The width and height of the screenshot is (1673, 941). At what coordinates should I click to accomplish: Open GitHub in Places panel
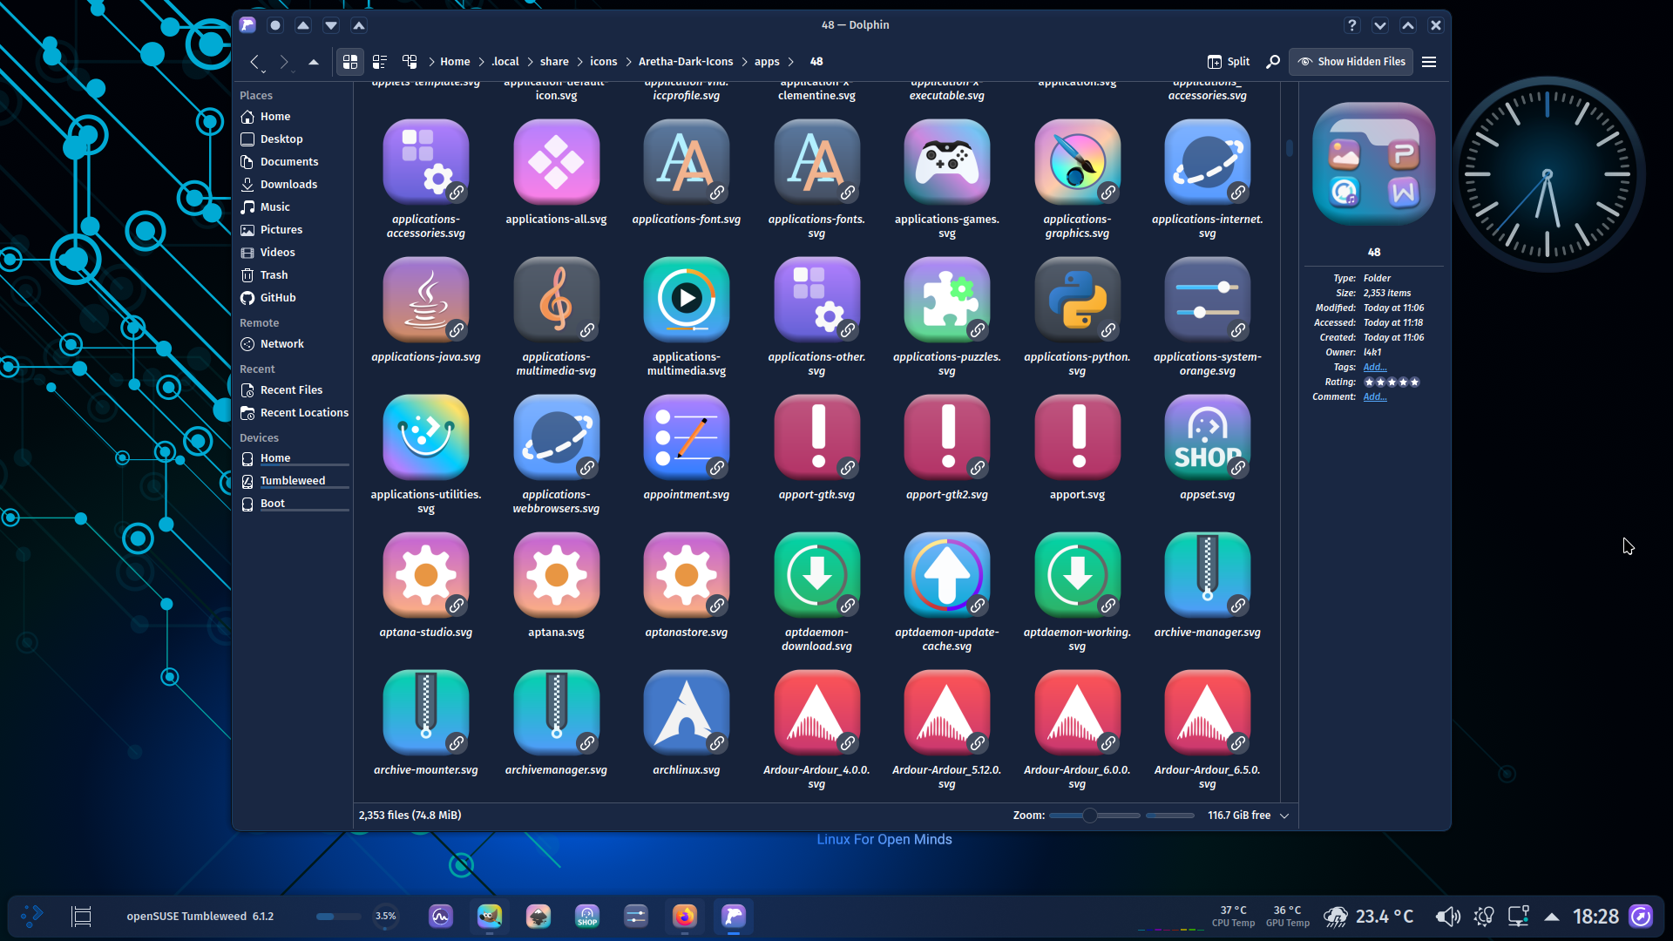(294, 298)
